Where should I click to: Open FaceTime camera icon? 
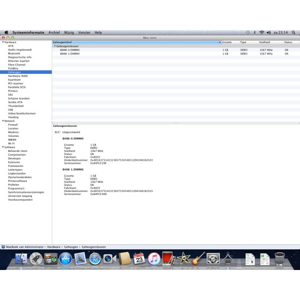pyautogui.click(x=109, y=259)
